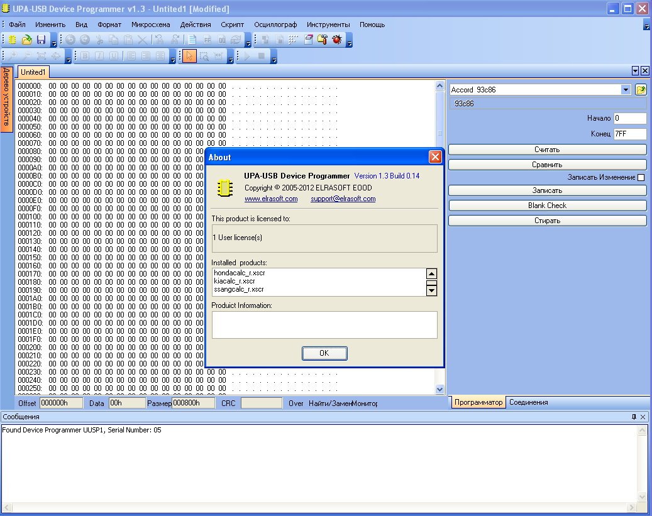This screenshot has width=652, height=516.
Task: Save file using floppy disk icon
Action: [x=41, y=40]
